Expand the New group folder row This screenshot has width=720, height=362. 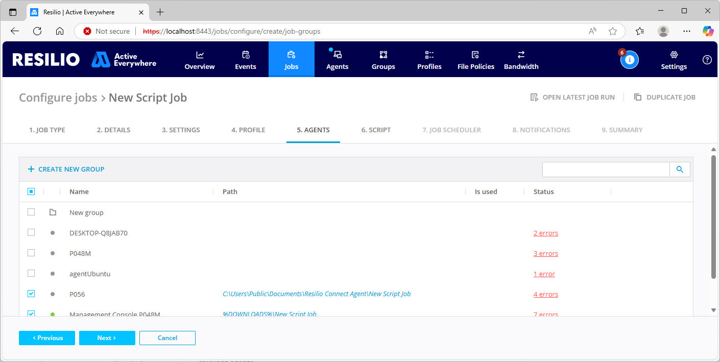[53, 212]
